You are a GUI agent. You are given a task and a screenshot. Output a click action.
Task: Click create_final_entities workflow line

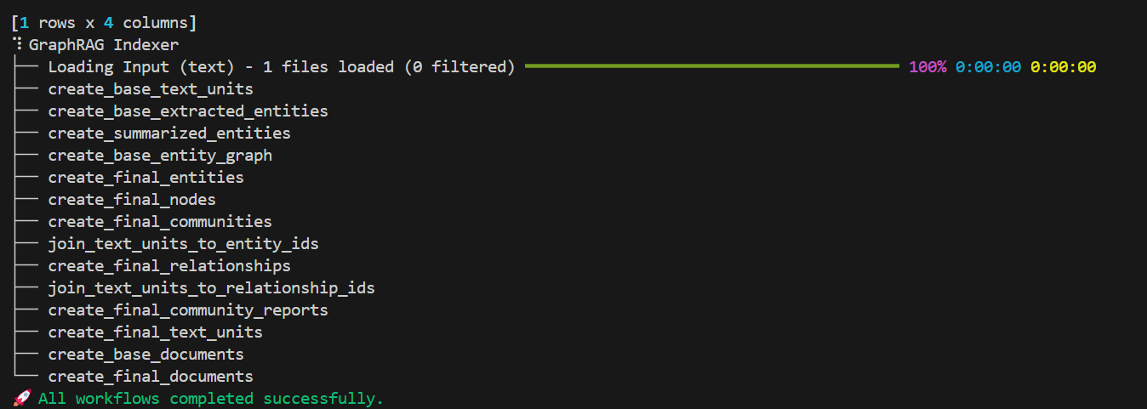[146, 177]
